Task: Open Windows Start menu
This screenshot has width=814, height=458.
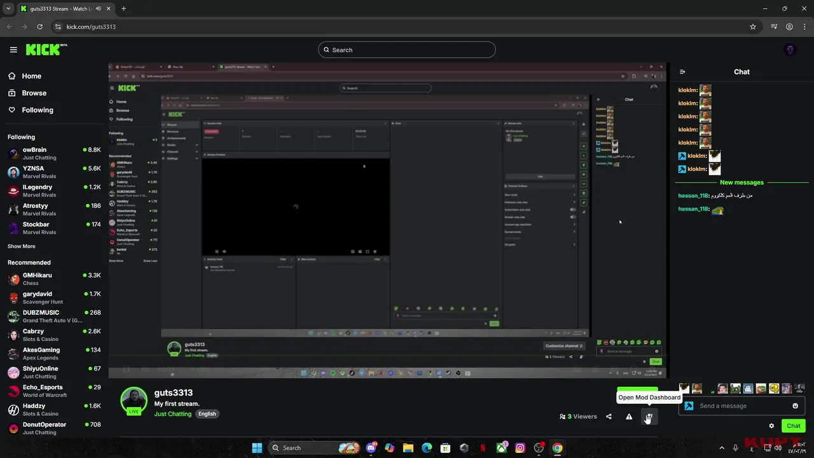Action: (x=257, y=448)
